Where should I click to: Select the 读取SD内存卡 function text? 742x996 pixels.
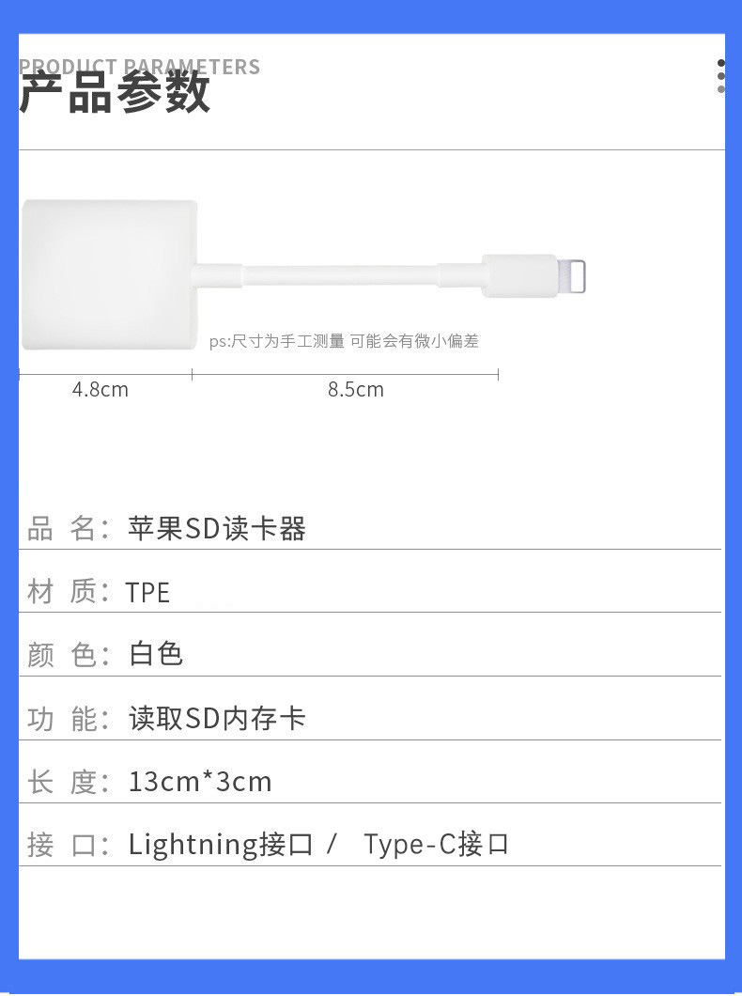[217, 719]
